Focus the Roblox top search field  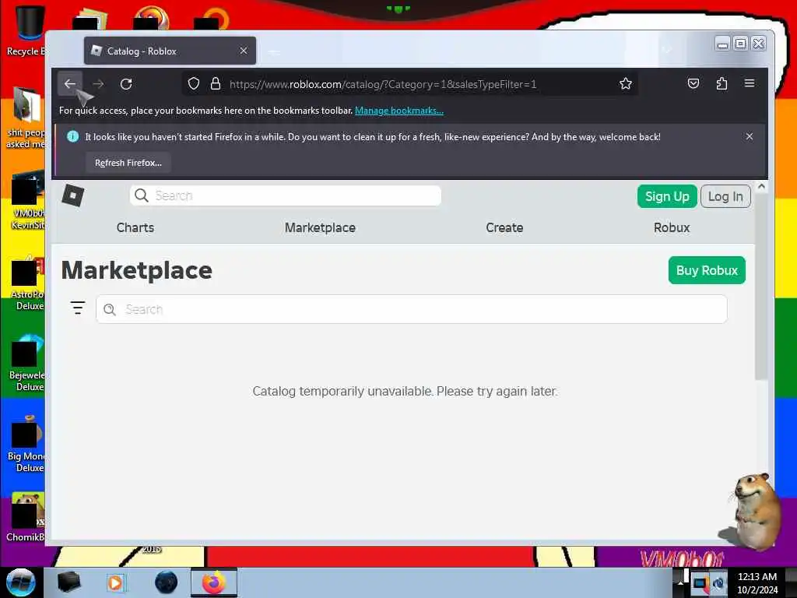[286, 195]
